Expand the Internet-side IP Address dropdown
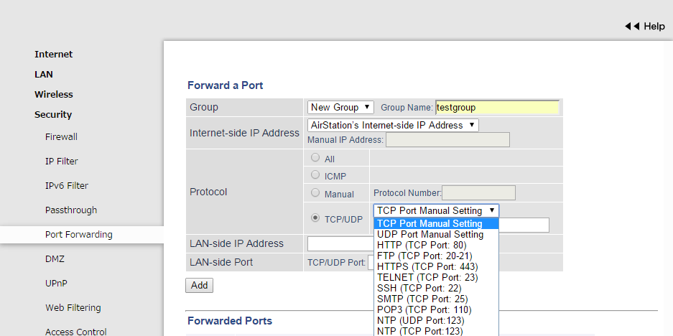The image size is (673, 336). pyautogui.click(x=393, y=125)
